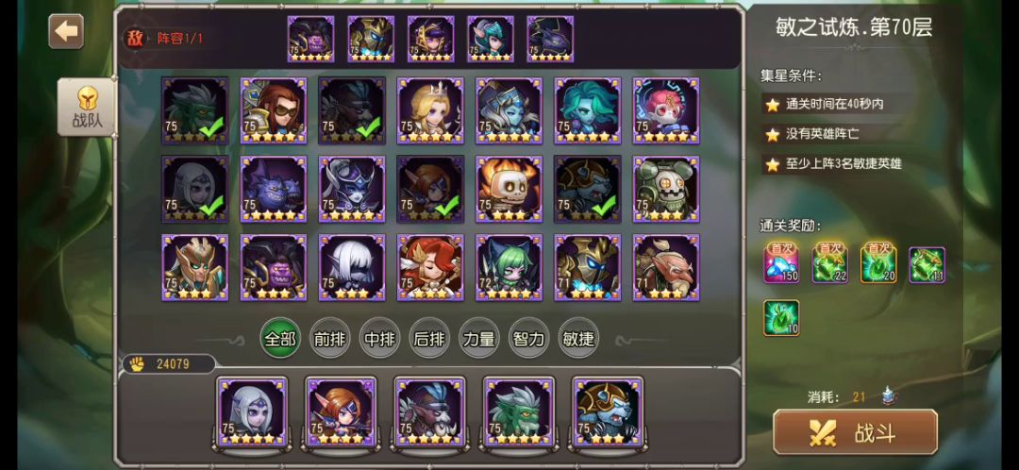Filter heroes by 敏捷
1019x470 pixels.
[578, 339]
